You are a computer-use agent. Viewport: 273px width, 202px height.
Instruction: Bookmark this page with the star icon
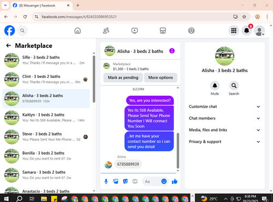244,17
